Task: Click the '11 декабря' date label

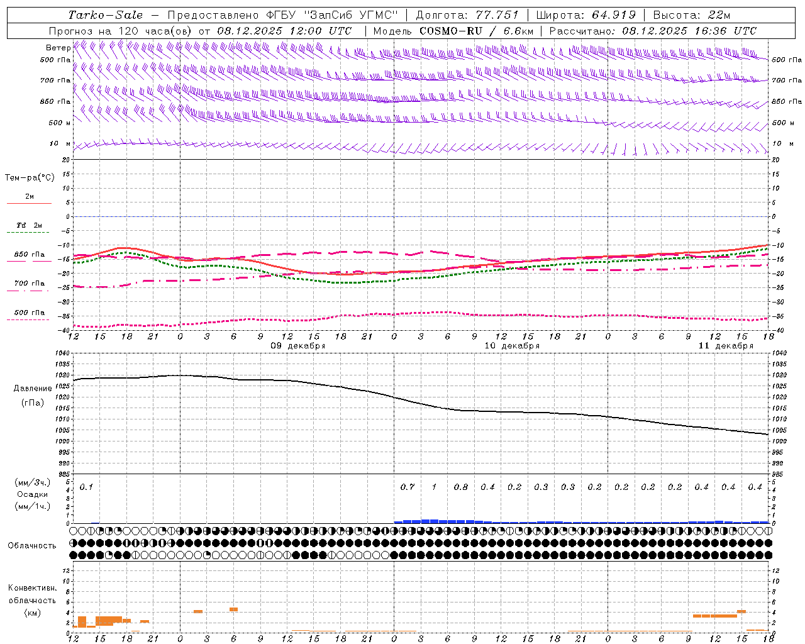Action: [x=726, y=346]
